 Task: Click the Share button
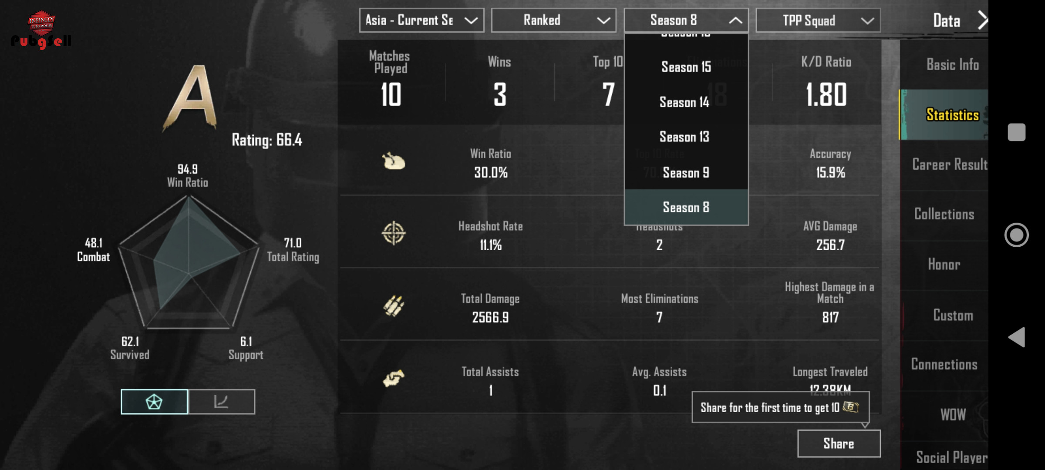tap(839, 443)
